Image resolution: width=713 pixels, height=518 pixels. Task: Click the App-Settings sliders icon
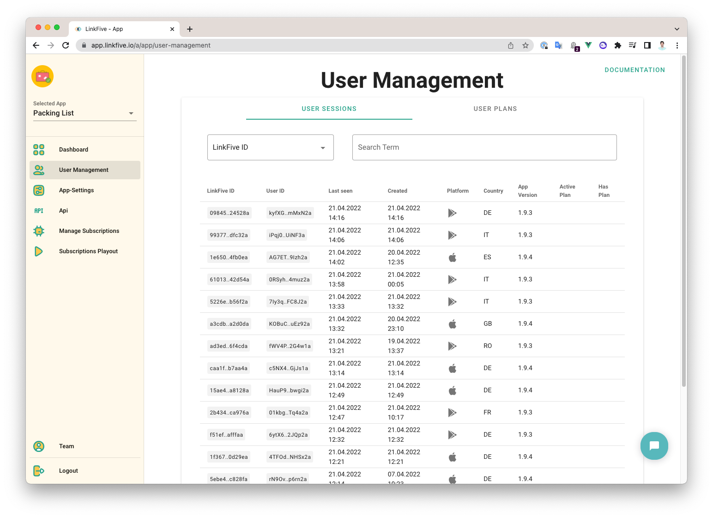[x=39, y=190]
